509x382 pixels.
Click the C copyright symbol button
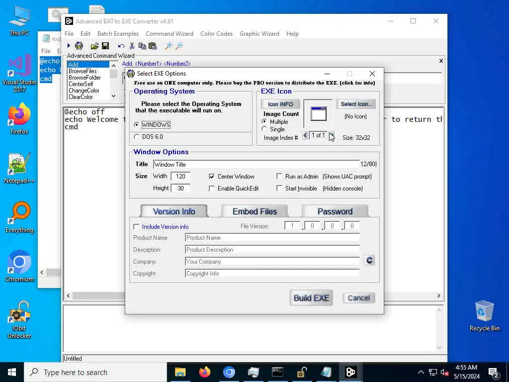[x=369, y=260]
